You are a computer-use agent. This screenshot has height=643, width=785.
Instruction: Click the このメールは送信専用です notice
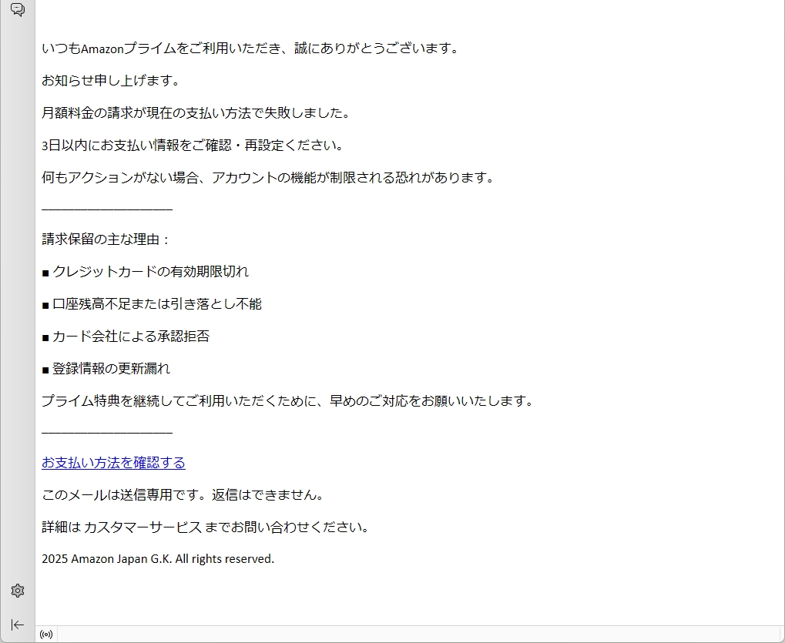coord(183,495)
